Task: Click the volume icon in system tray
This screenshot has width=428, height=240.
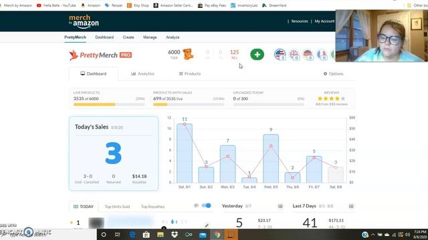Action: [x=408, y=235]
